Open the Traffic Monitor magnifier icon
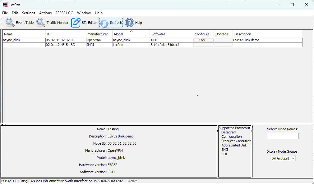 coord(40,22)
